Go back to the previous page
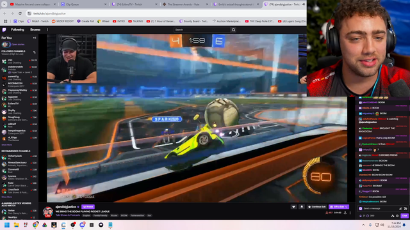 point(4,13)
